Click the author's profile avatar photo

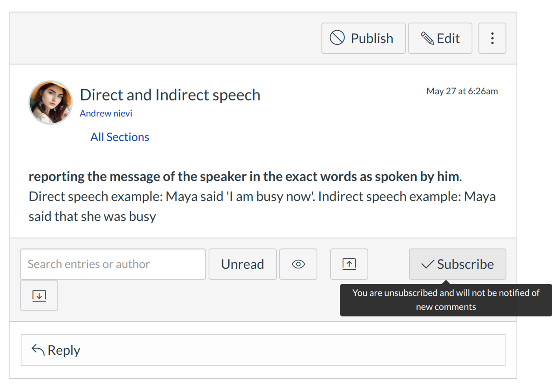click(50, 102)
